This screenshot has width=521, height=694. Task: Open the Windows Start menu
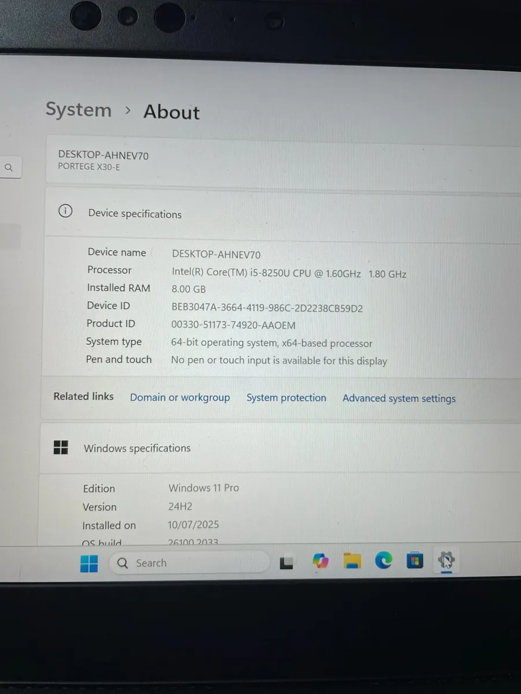pos(89,563)
